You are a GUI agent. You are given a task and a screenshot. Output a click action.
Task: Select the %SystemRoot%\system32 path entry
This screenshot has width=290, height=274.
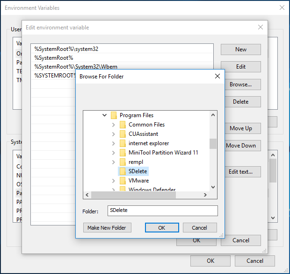[122, 49]
